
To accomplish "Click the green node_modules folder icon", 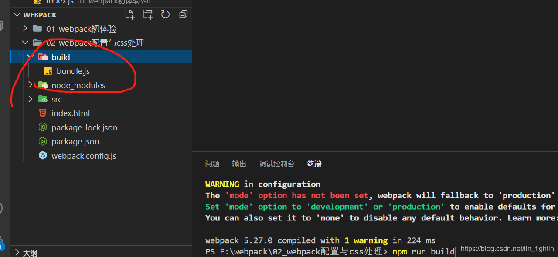I will [x=43, y=85].
